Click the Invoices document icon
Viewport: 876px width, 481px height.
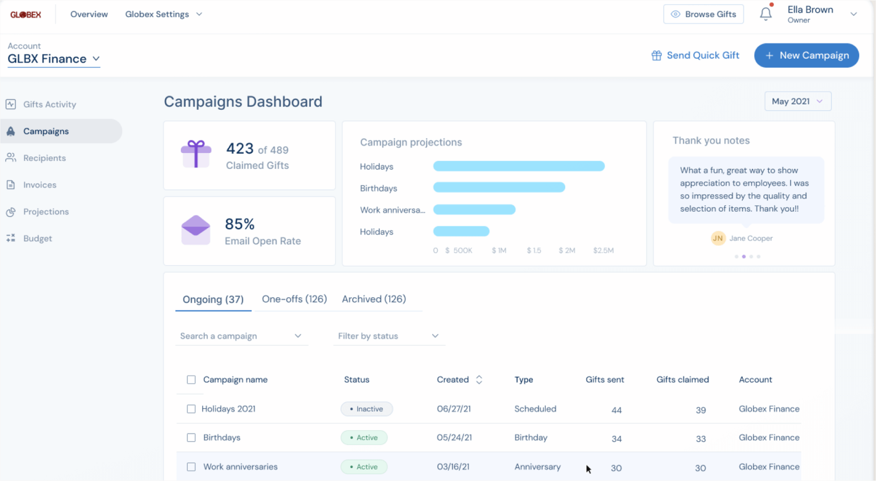11,185
